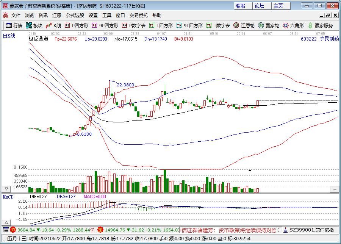
Task: Open the T四方形 tool
Action: [161, 25]
